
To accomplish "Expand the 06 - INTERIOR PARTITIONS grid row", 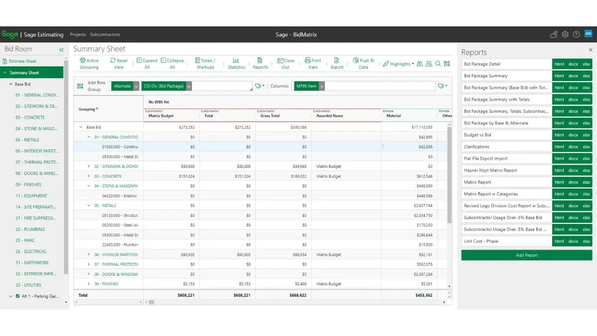I will (89, 254).
